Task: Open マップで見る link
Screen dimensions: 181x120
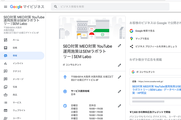Action: pyautogui.click(x=142, y=39)
